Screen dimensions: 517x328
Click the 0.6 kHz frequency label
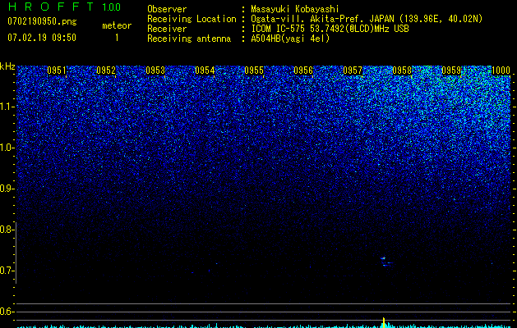[7, 312]
